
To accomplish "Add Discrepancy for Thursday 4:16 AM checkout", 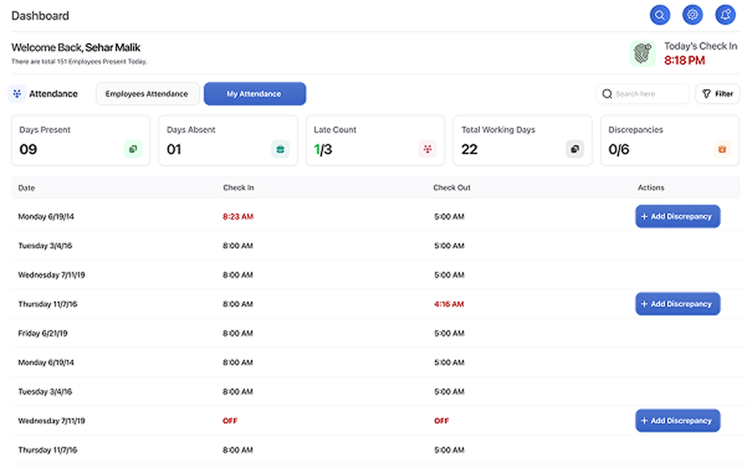I will coord(677,304).
